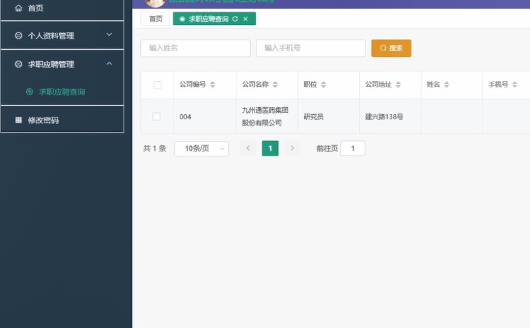The image size is (530, 328).
Task: Click the user avatar in the header
Action: [x=155, y=3]
